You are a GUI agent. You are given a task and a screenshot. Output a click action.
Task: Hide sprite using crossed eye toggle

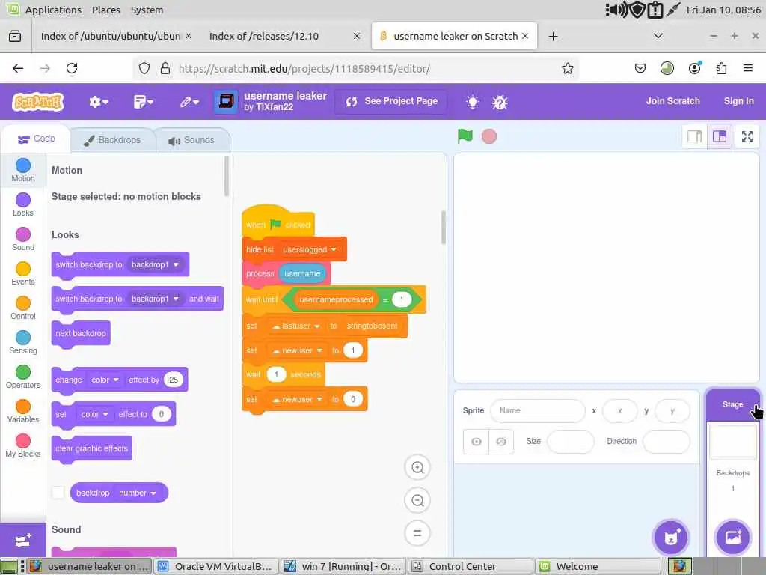[x=500, y=442]
